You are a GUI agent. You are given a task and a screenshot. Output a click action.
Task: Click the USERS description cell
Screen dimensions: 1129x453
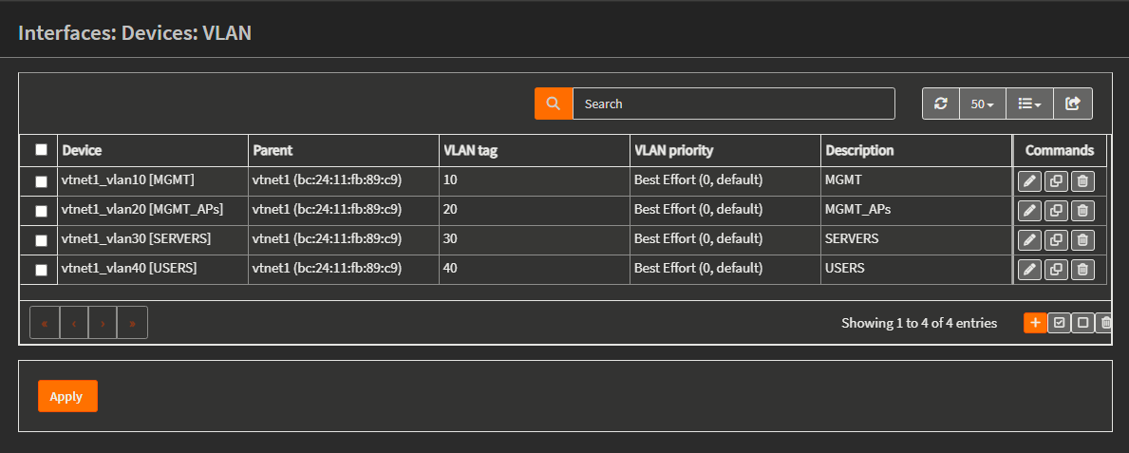916,270
